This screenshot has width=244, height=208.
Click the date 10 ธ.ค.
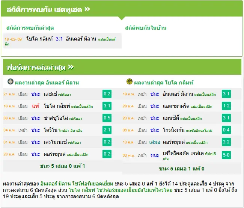pos(128,142)
